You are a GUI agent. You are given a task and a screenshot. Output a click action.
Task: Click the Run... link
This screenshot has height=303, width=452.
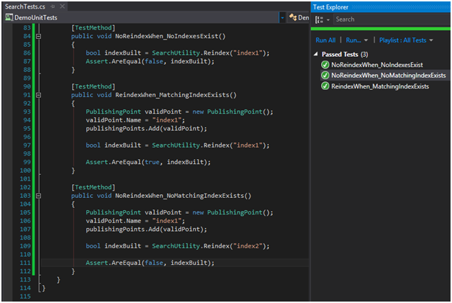353,40
